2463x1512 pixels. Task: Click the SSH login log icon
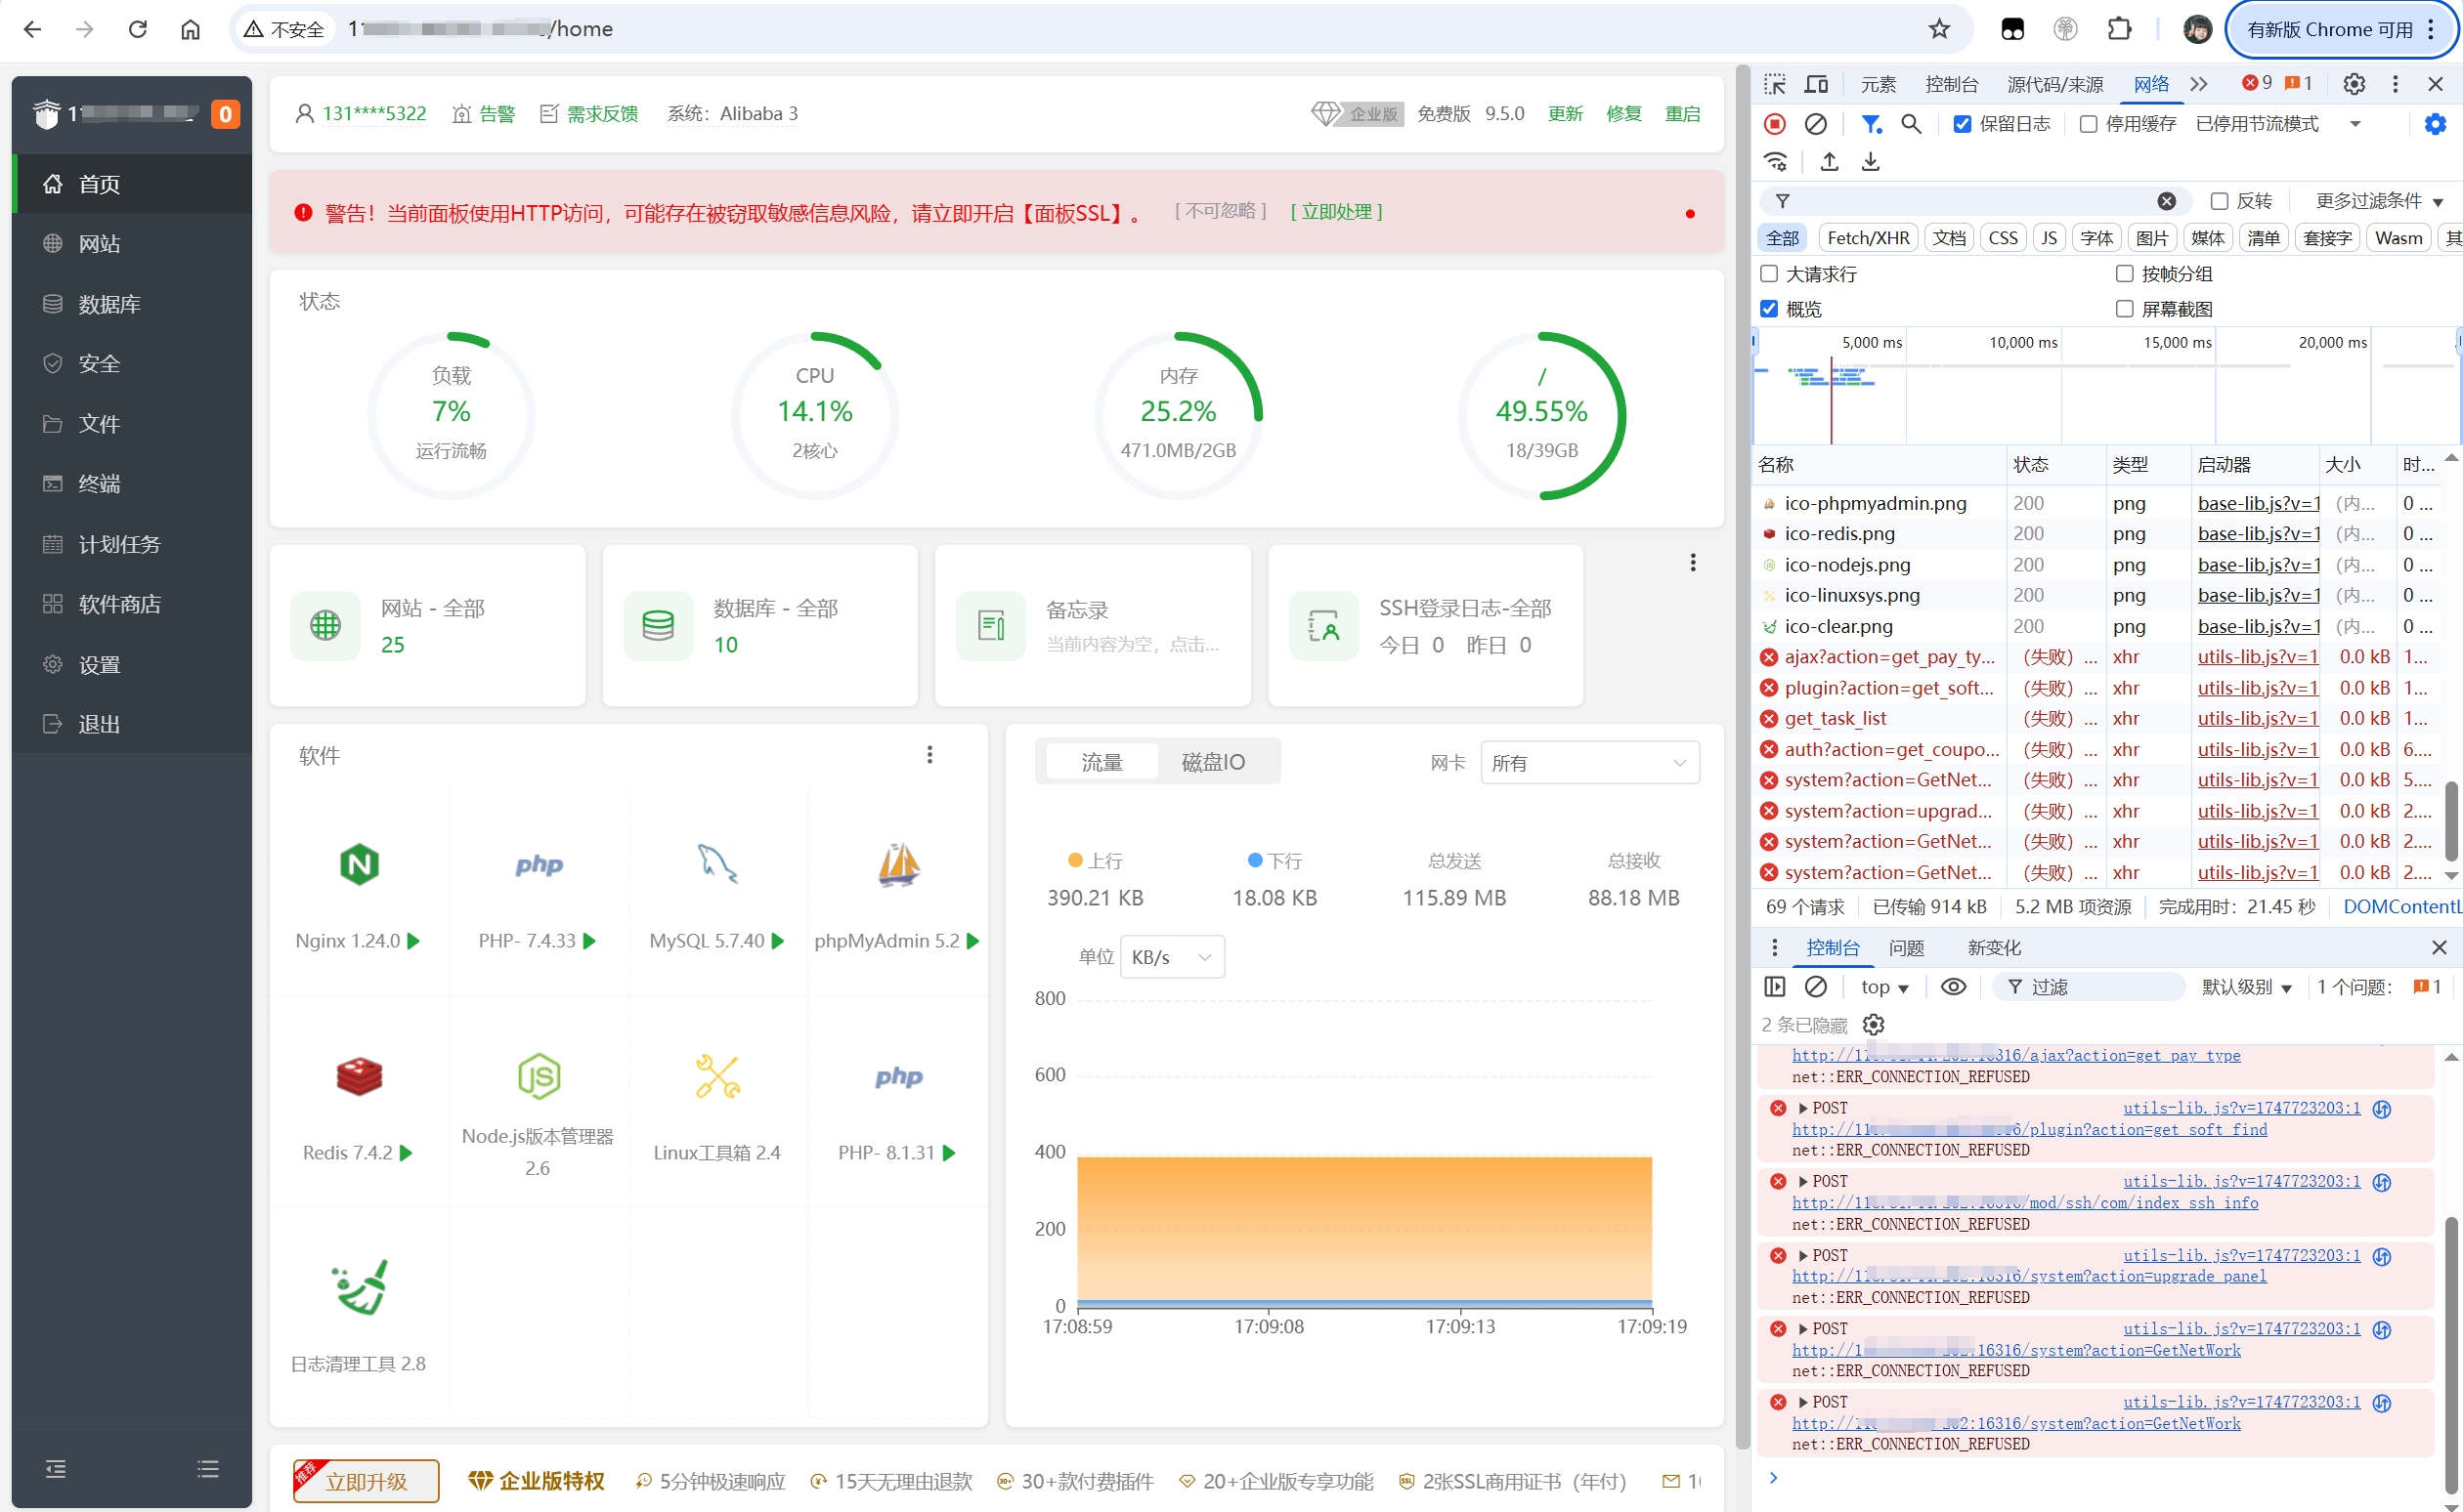click(x=1322, y=626)
